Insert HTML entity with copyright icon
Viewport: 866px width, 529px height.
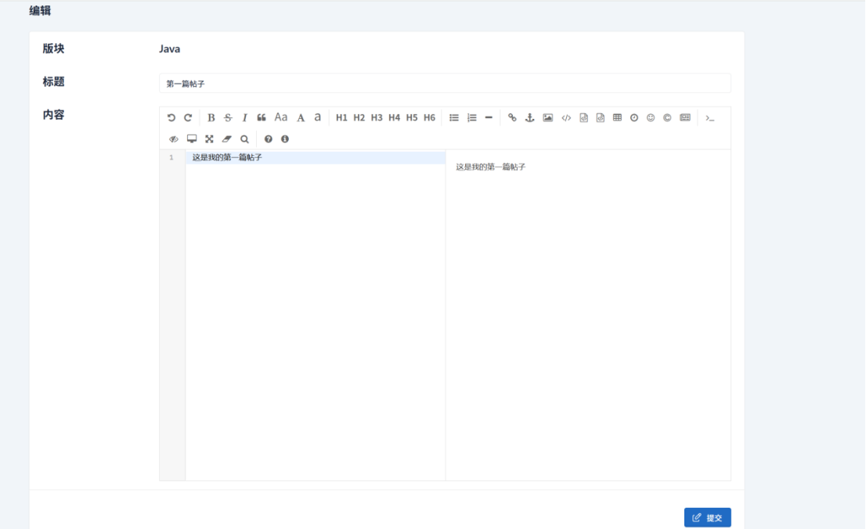pyautogui.click(x=667, y=117)
